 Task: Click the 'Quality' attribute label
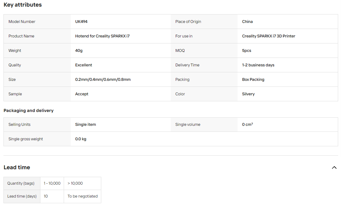(15, 65)
